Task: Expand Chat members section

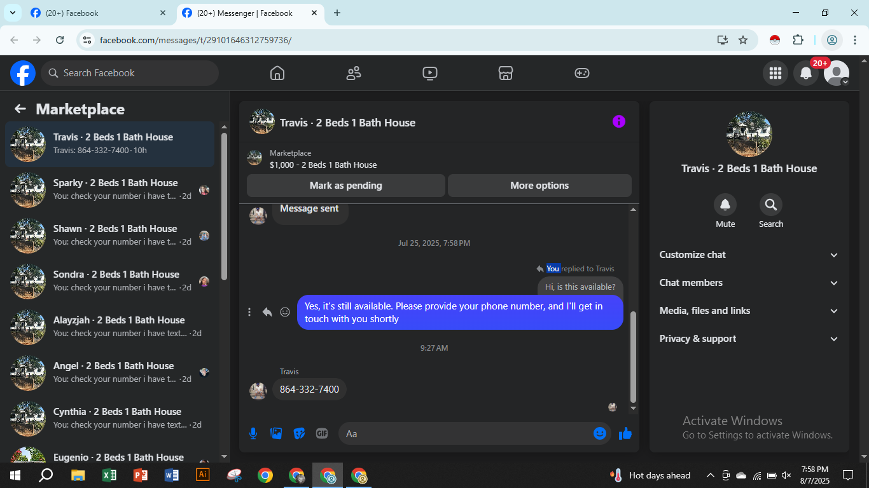Action: [x=749, y=283]
